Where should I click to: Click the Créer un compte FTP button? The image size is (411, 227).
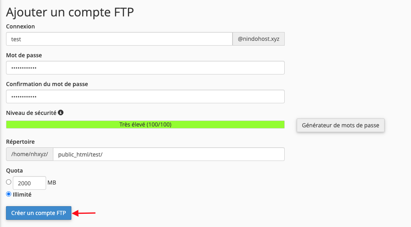click(x=39, y=213)
